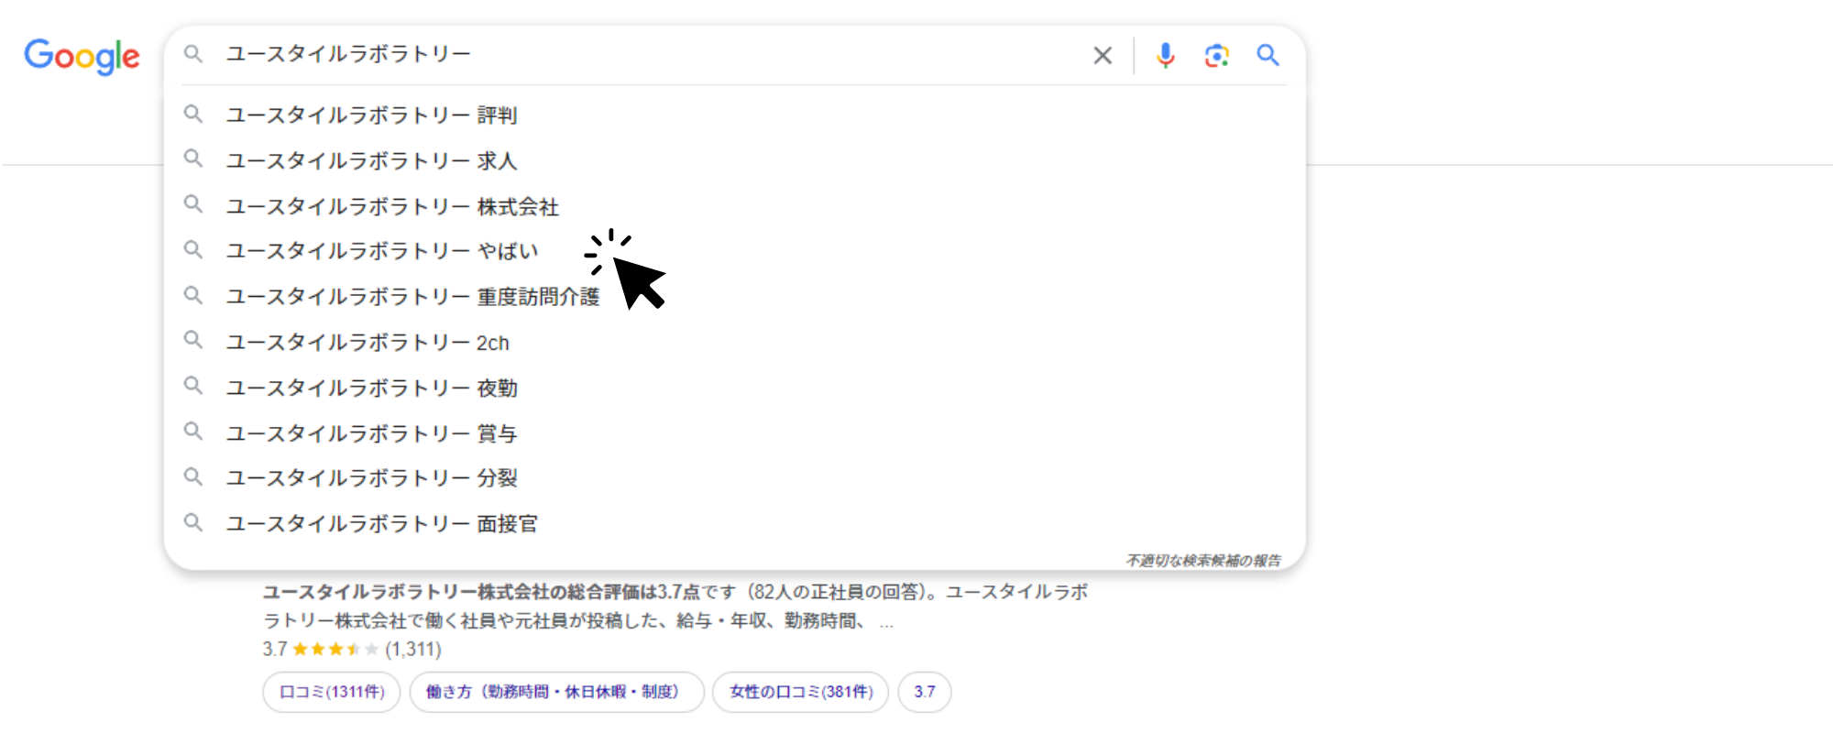
Task: Click the search icon beside the 面接官 suggestion
Action: pyautogui.click(x=192, y=521)
